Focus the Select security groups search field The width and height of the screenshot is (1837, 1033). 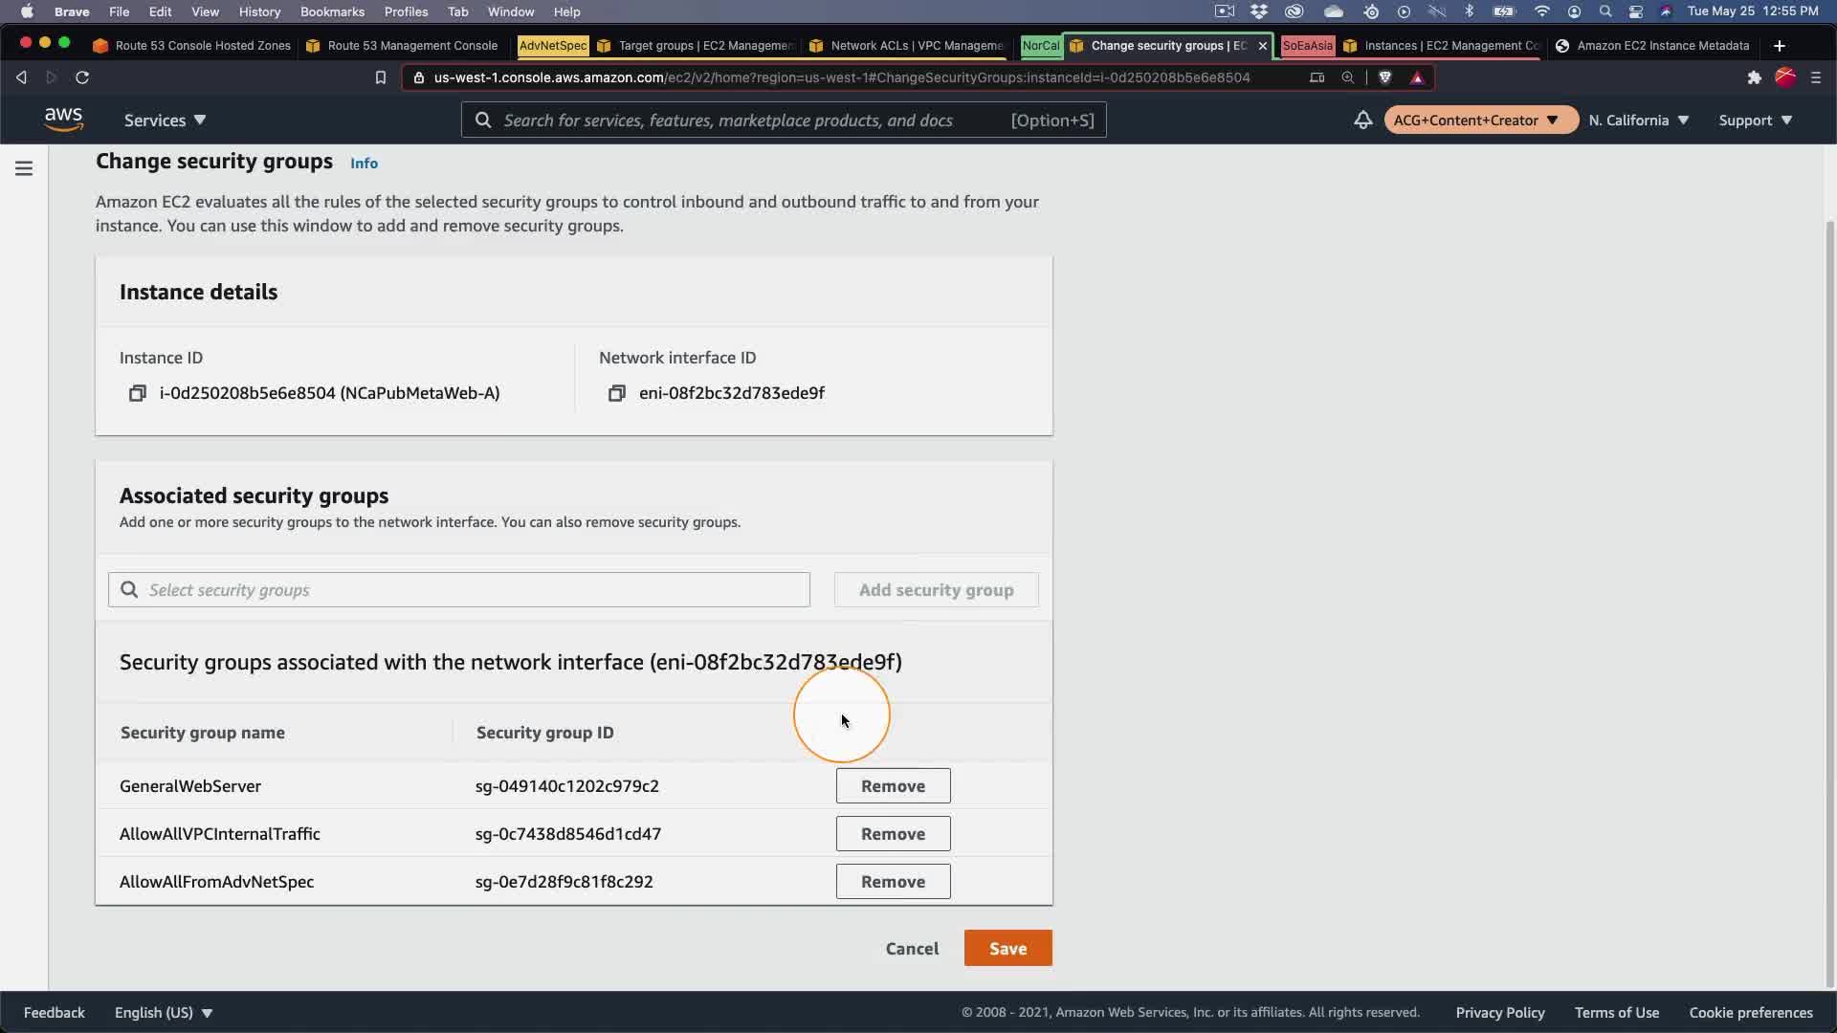coord(459,590)
